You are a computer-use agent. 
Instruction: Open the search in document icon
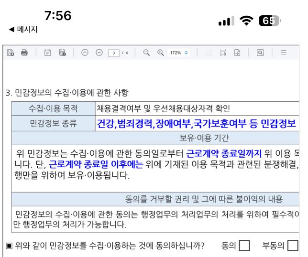point(260,53)
